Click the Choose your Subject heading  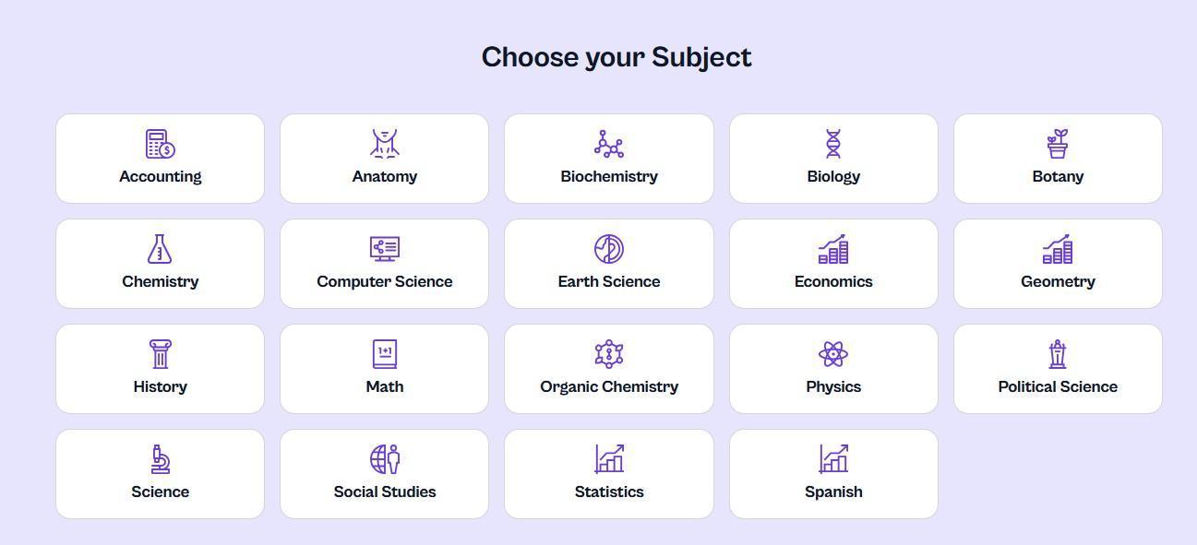tap(616, 56)
